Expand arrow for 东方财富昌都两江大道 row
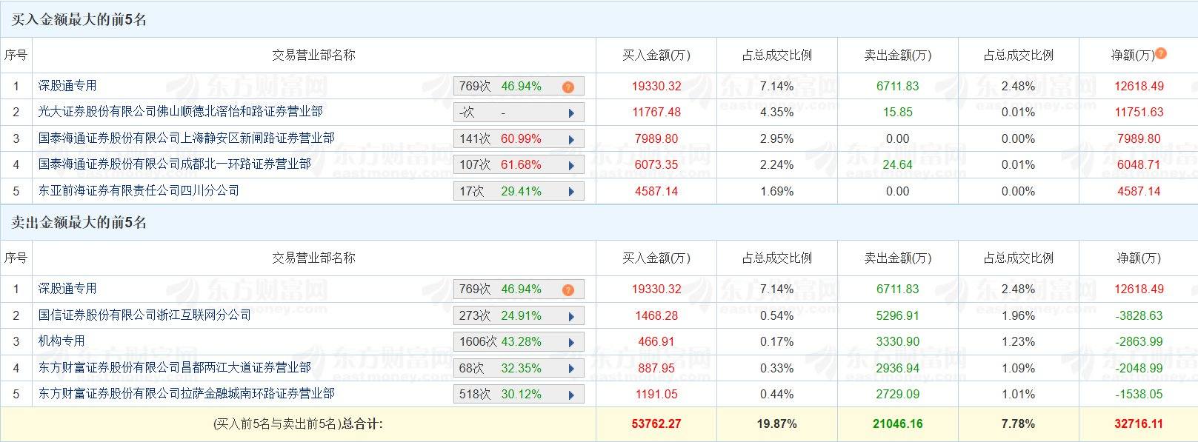Screen dimensions: 1198x442 tap(571, 369)
